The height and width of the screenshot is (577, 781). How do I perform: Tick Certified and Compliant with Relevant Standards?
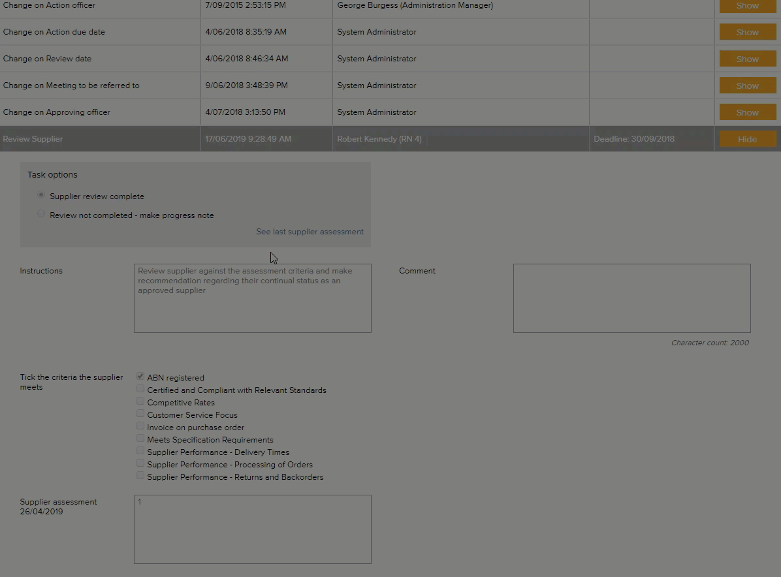pyautogui.click(x=140, y=389)
